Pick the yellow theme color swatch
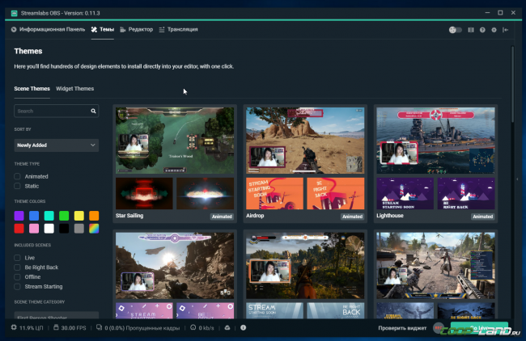This screenshot has height=341, width=526. tap(78, 216)
